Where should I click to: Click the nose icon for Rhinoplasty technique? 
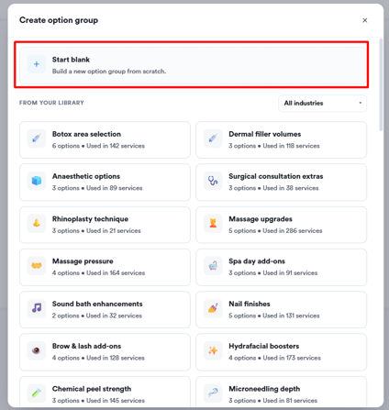click(37, 223)
